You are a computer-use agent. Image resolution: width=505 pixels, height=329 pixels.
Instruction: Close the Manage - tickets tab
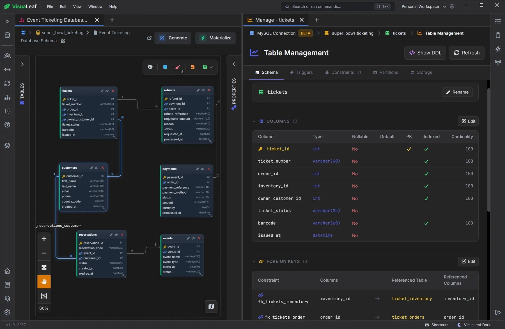302,20
